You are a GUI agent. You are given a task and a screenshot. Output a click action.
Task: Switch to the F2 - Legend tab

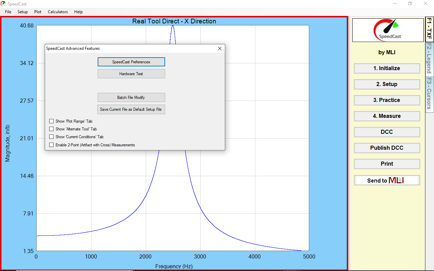pyautogui.click(x=430, y=59)
